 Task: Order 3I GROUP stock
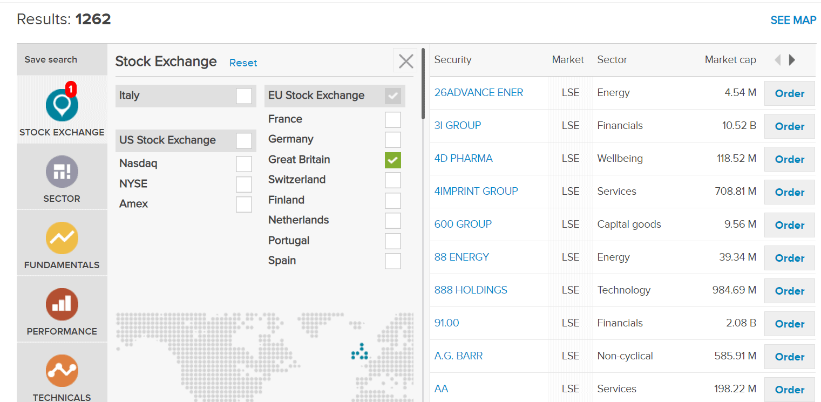(x=790, y=126)
